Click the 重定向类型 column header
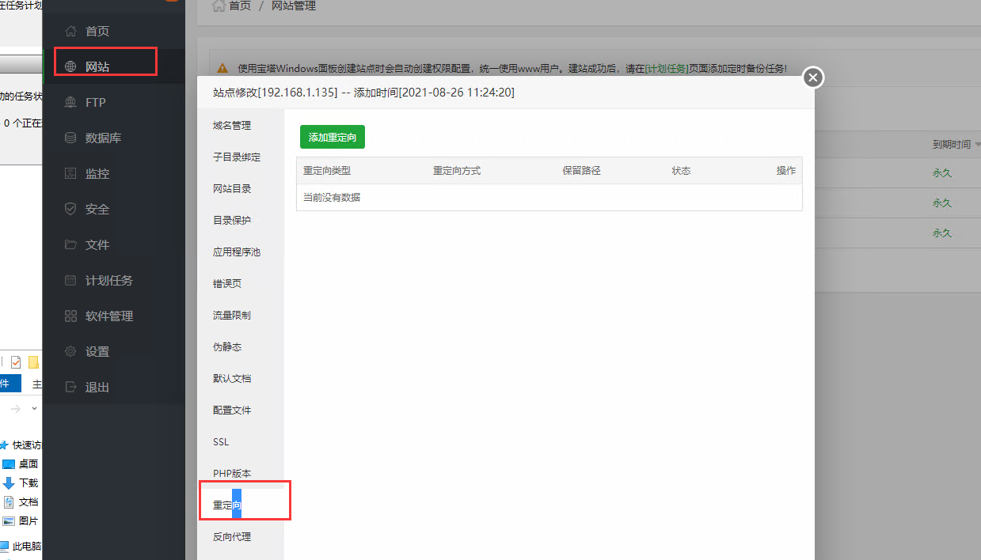981x560 pixels. tap(327, 171)
